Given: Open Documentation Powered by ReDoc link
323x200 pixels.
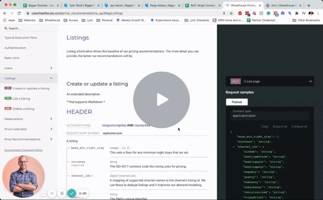Looking at the screenshot, I should click(x=23, y=150).
